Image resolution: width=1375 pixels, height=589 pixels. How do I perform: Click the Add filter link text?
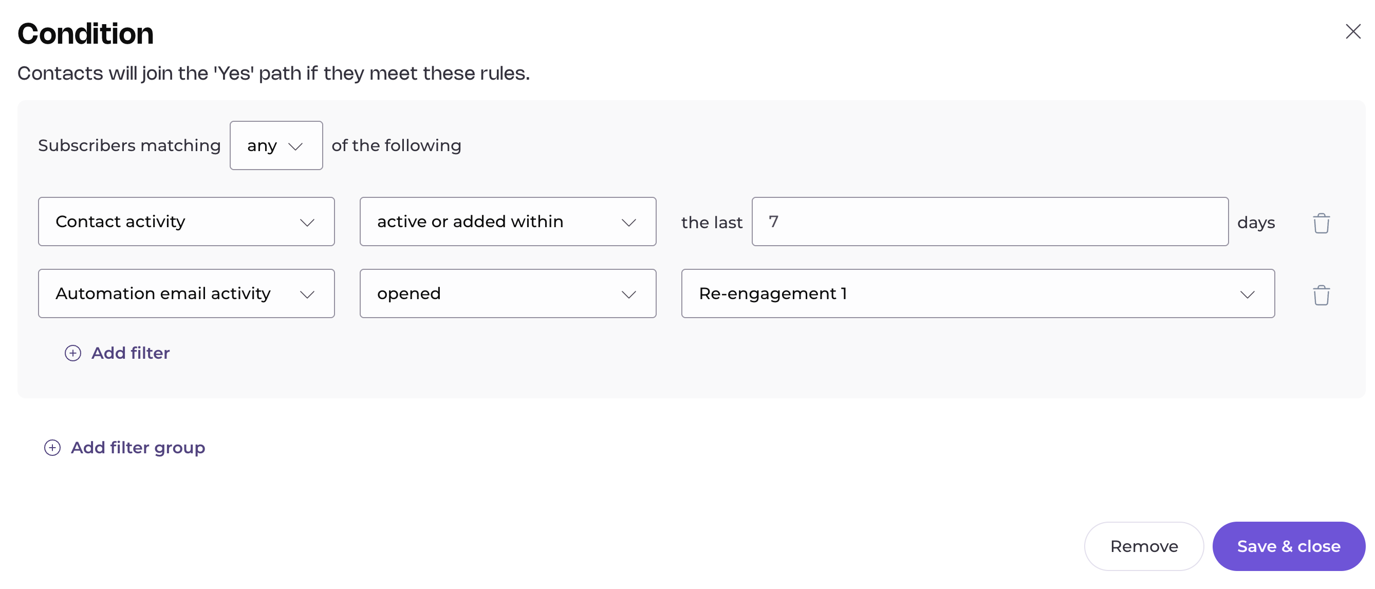click(x=130, y=353)
